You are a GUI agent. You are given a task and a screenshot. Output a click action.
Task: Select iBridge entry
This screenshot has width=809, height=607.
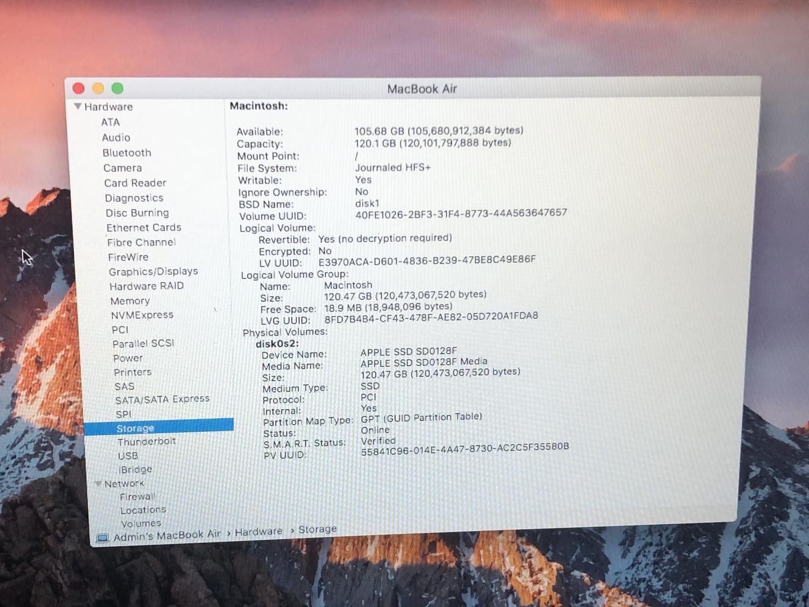coord(135,469)
